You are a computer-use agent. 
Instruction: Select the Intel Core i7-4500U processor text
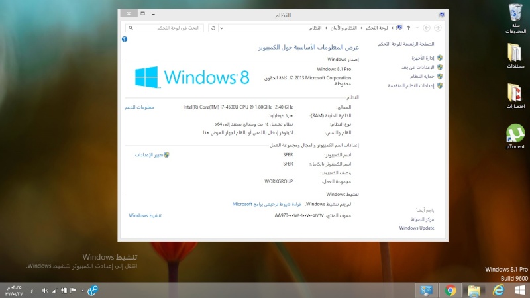238,107
